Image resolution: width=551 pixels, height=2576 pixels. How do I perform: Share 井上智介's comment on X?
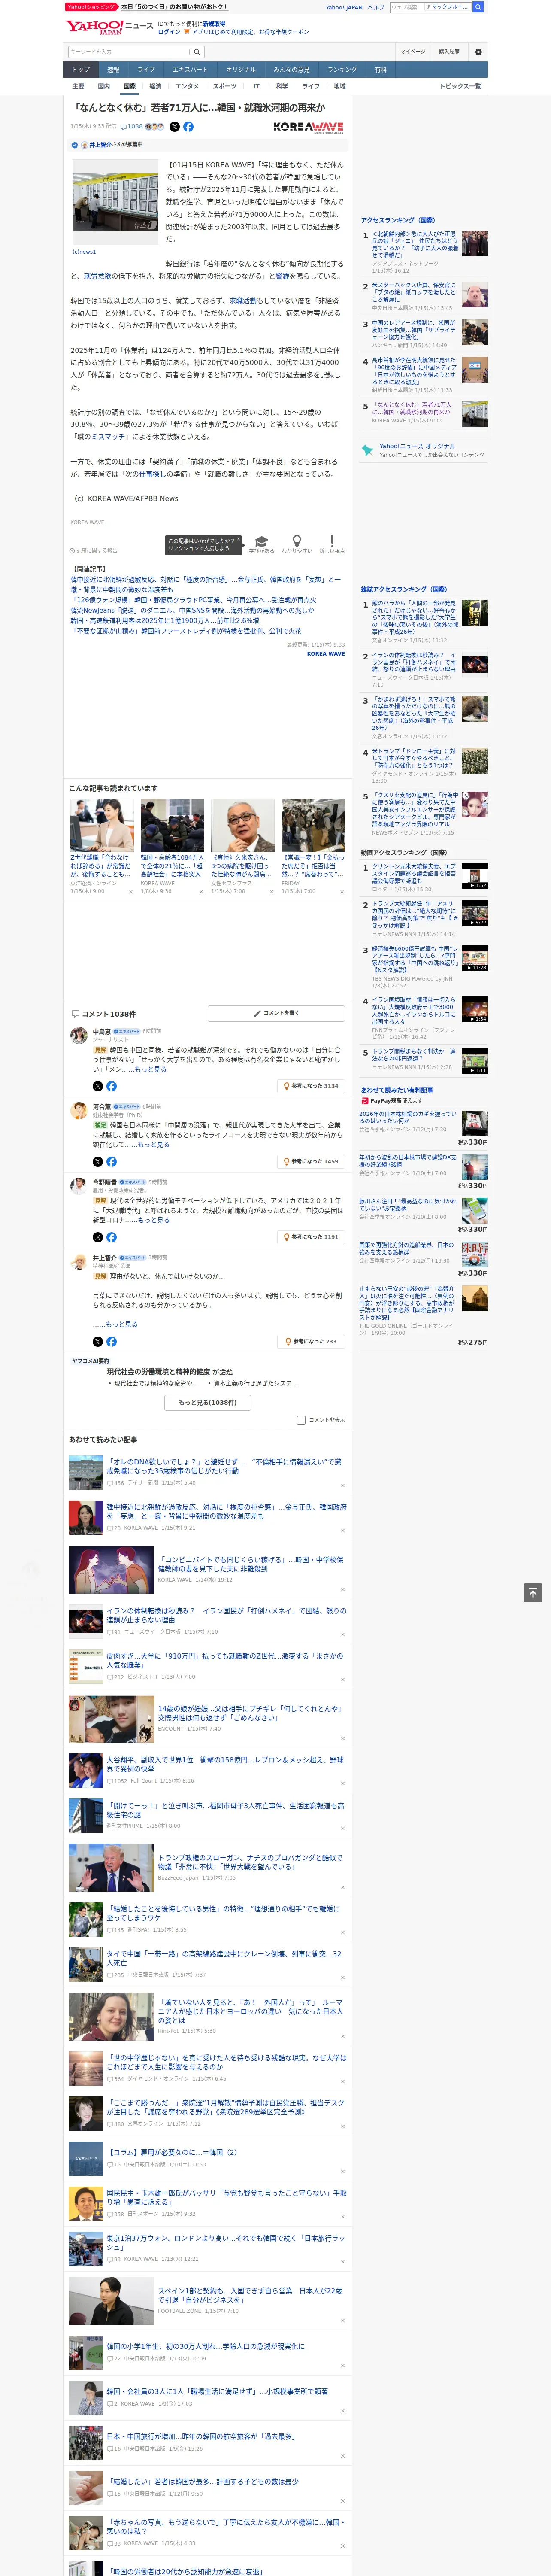[x=98, y=1342]
